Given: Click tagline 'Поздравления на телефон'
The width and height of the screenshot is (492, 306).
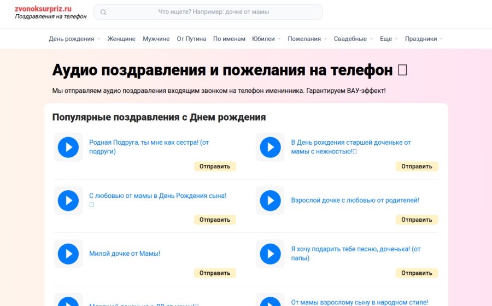Looking at the screenshot, I should [51, 16].
